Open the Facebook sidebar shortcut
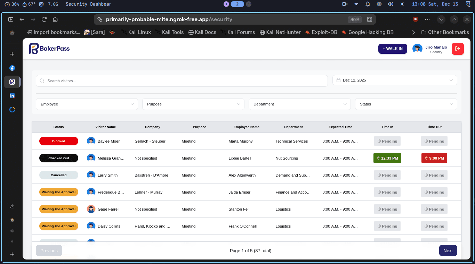This screenshot has width=475, height=264. tap(12, 68)
